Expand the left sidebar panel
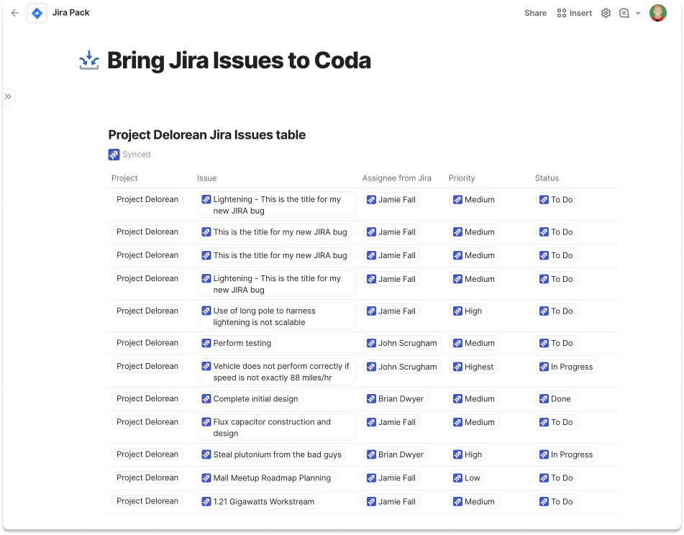The image size is (684, 535). point(8,96)
